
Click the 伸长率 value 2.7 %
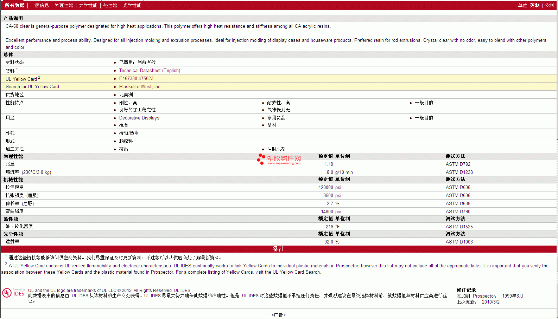pos(333,203)
